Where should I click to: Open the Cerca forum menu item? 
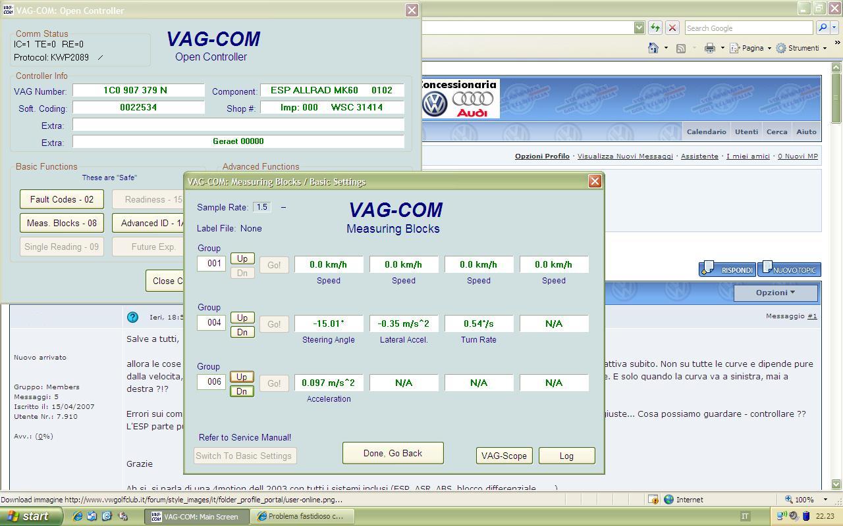pos(776,131)
